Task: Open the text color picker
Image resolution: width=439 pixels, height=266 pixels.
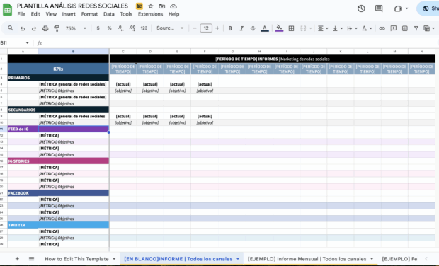Action: tap(265, 28)
